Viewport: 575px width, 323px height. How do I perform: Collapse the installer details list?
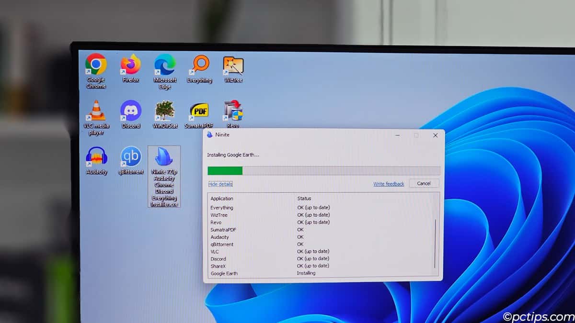[x=220, y=184]
